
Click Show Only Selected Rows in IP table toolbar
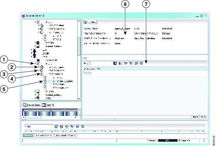141,63
